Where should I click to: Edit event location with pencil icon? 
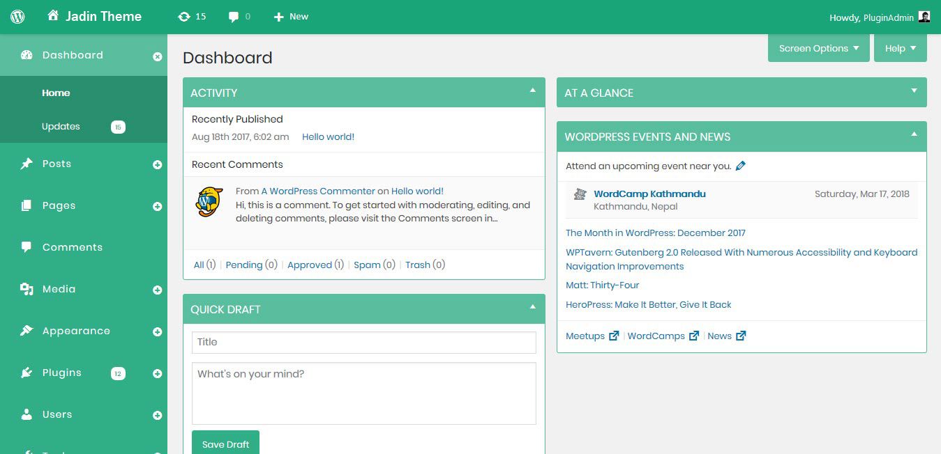click(x=741, y=166)
